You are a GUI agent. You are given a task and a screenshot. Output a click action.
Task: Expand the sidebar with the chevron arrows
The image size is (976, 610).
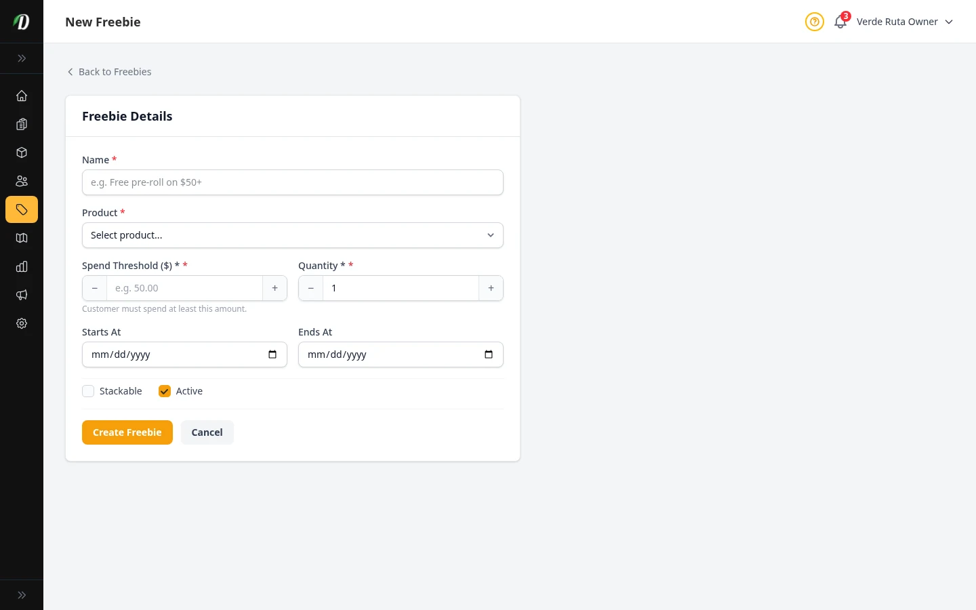click(21, 58)
